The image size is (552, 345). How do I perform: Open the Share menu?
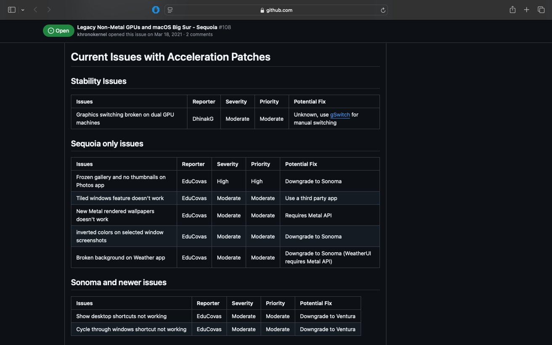512,10
